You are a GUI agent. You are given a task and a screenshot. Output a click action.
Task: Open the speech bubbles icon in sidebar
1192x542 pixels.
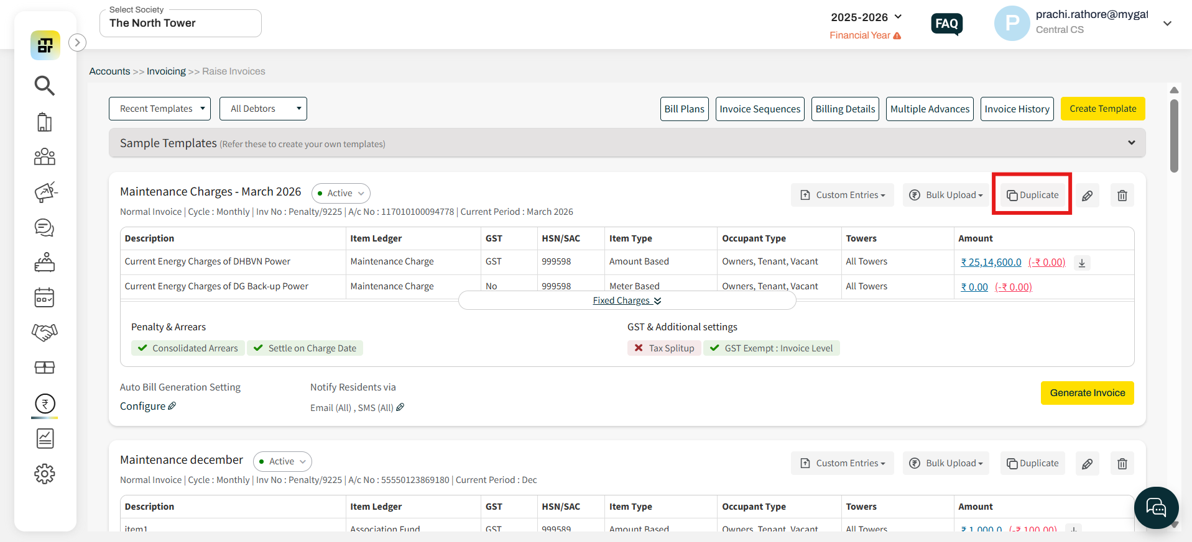tap(45, 228)
